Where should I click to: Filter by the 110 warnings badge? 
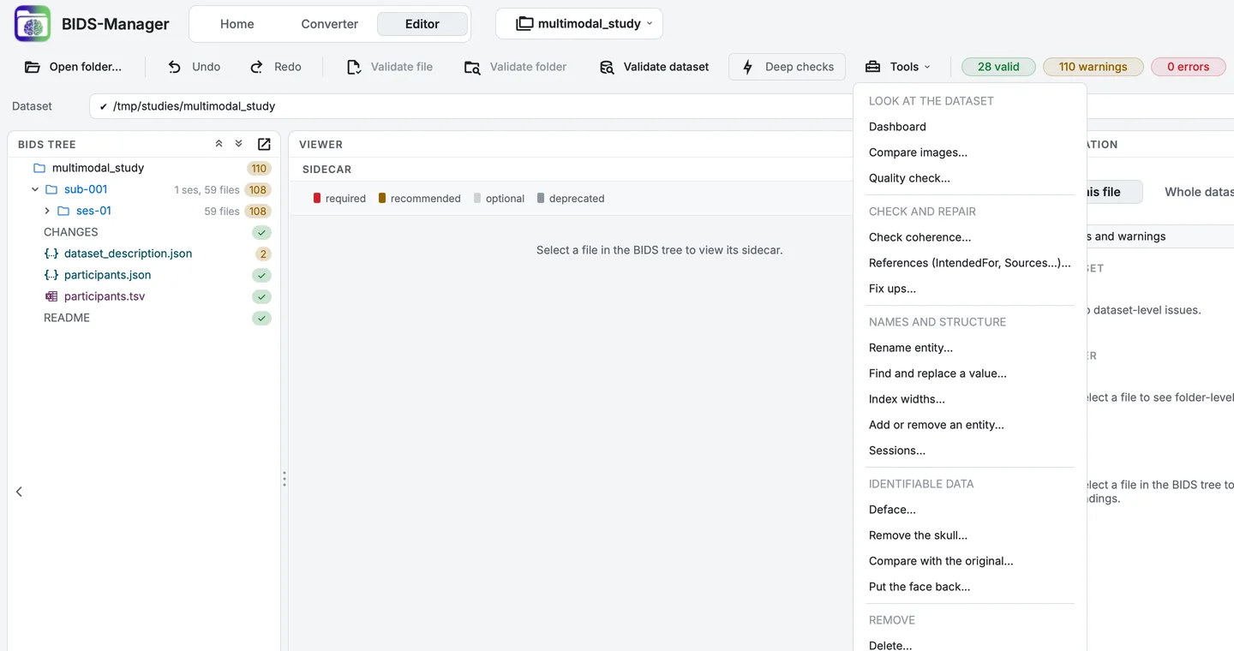click(1093, 67)
